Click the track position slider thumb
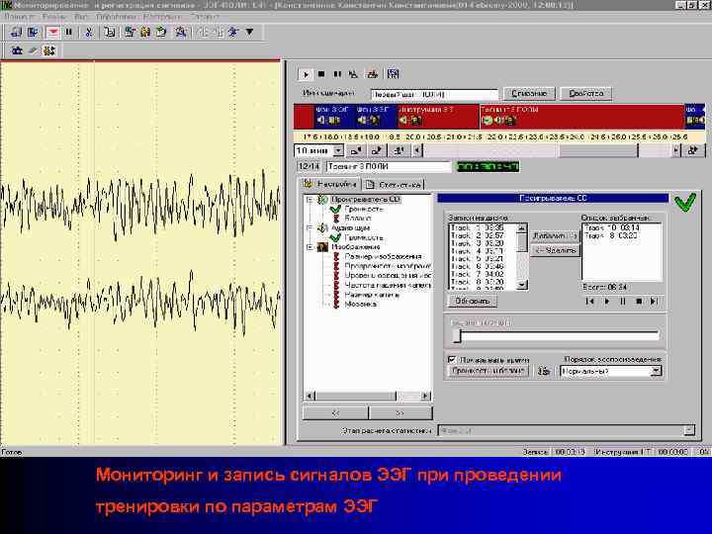The image size is (712, 534). 456,335
